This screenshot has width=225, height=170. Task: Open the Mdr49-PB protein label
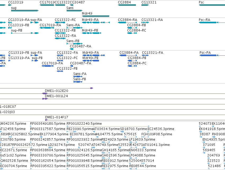coord(90,58)
